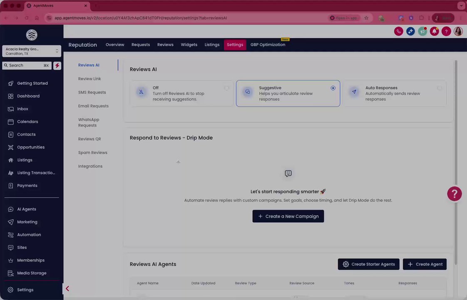Switch to the Widgets tab
This screenshot has height=300, width=467.
[x=189, y=45]
